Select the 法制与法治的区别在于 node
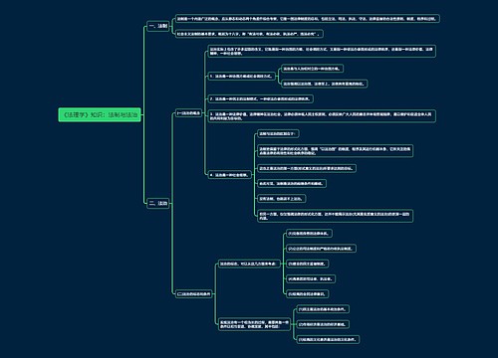This screenshot has width=498, height=358. 278,134
